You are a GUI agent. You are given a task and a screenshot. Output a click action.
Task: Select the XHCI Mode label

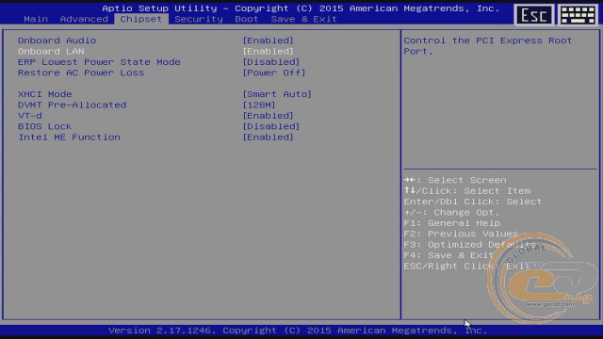45,94
